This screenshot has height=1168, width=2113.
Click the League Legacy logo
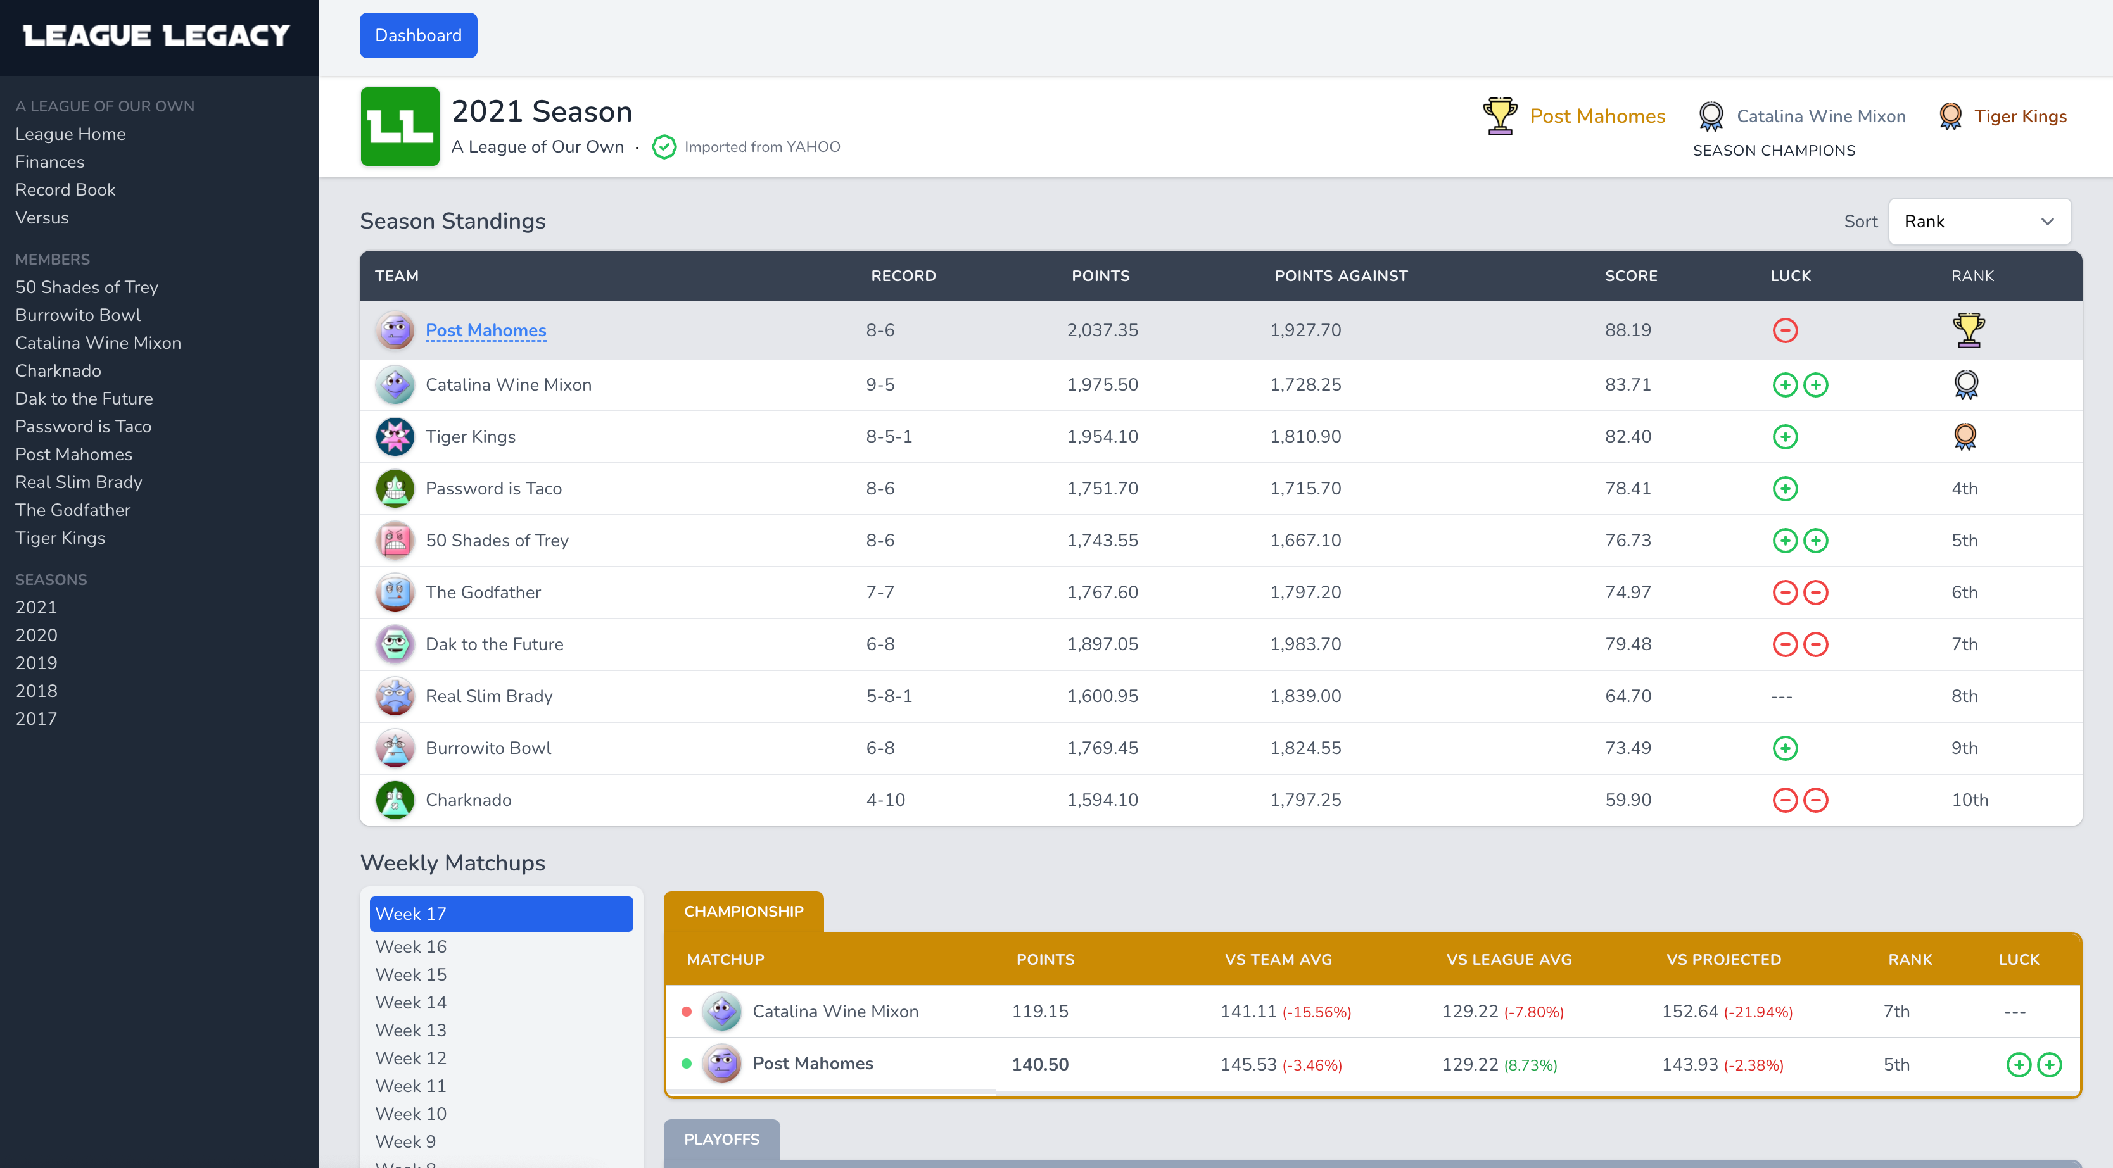[156, 35]
